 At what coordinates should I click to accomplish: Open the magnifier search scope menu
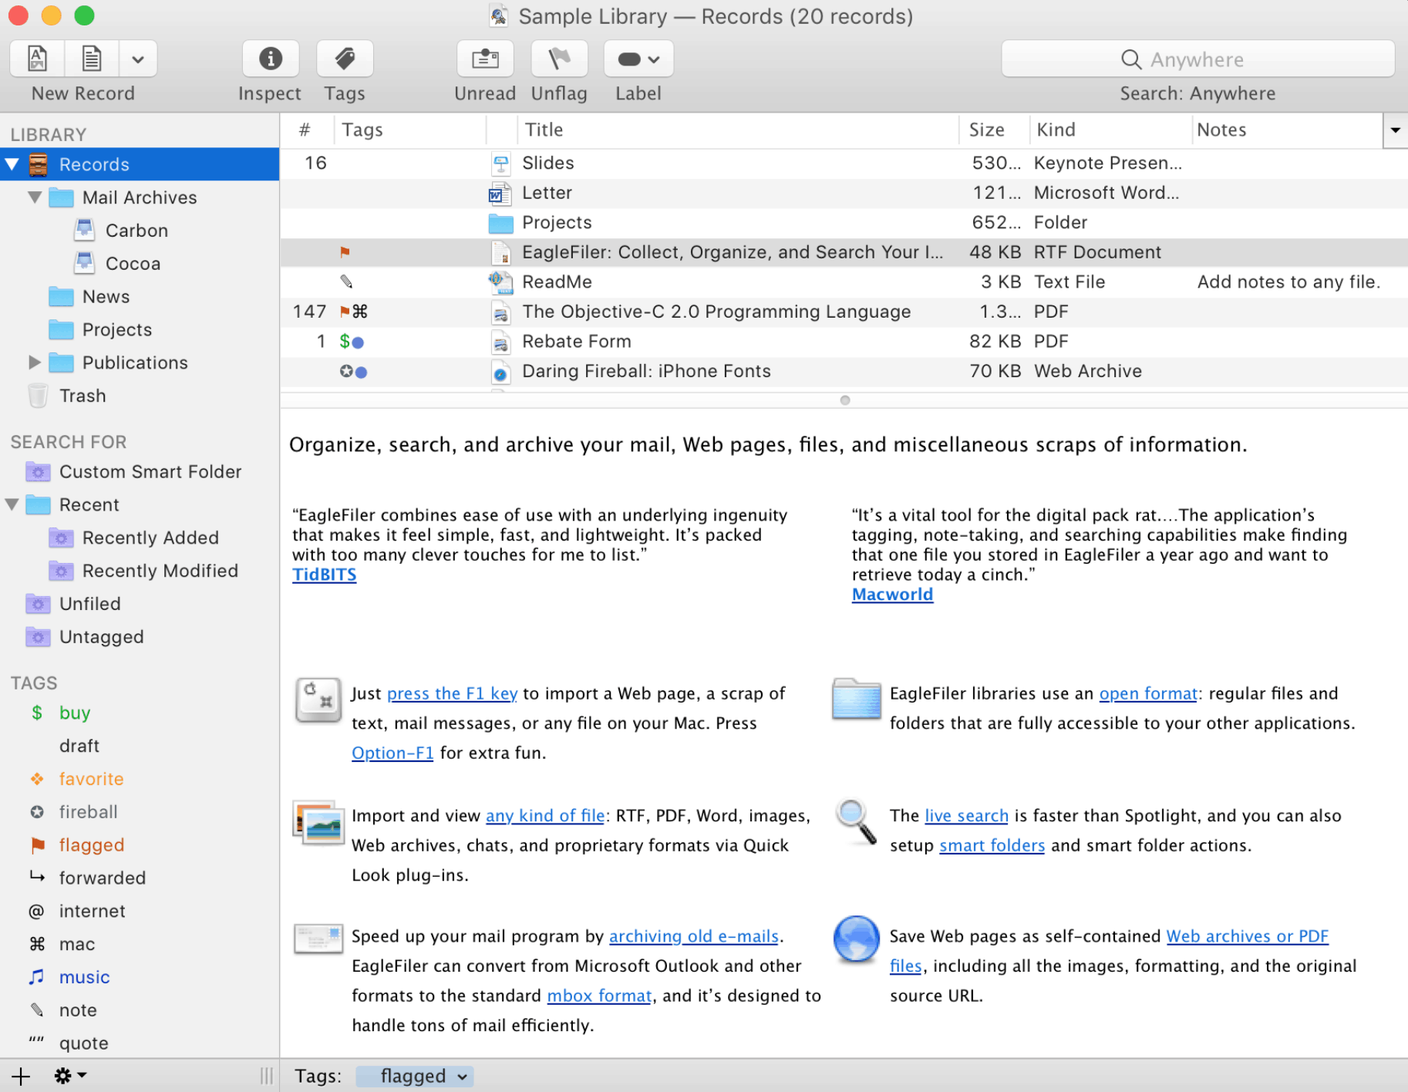click(1131, 59)
